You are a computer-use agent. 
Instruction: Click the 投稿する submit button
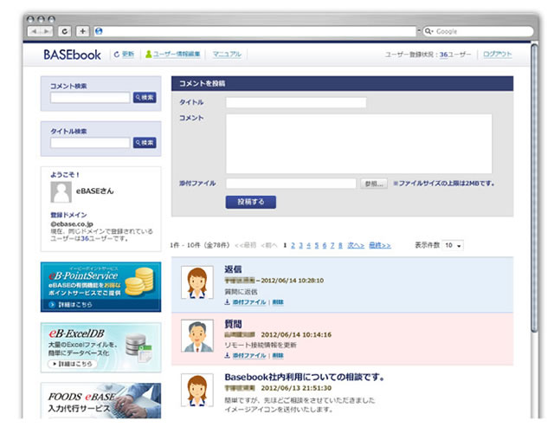[251, 202]
